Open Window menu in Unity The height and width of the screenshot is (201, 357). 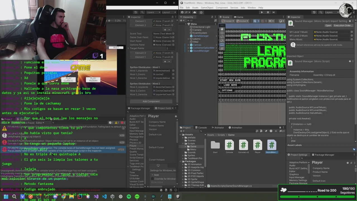252,8
